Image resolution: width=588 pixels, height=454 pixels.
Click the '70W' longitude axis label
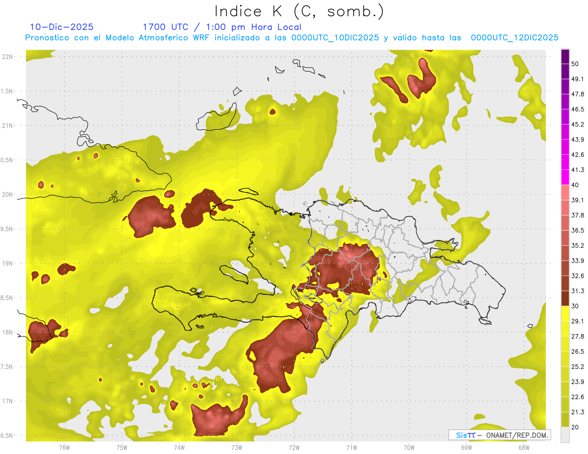(x=409, y=447)
